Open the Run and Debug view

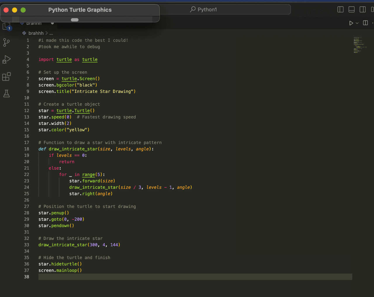pyautogui.click(x=6, y=60)
